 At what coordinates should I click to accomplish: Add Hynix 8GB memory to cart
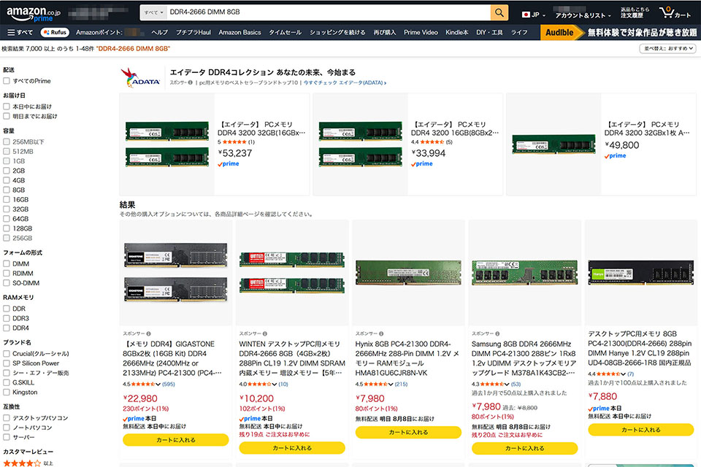(408, 432)
